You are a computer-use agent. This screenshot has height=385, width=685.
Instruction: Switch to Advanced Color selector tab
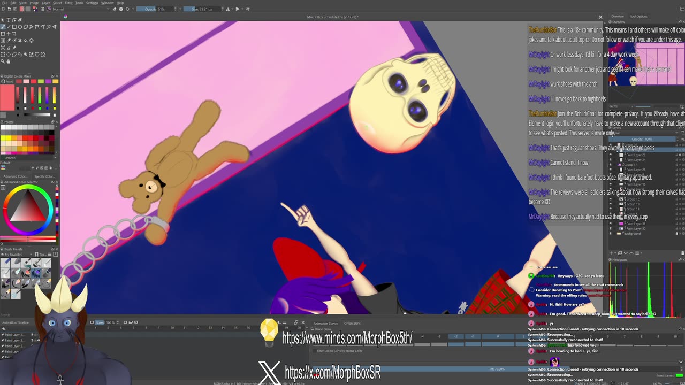click(x=16, y=176)
